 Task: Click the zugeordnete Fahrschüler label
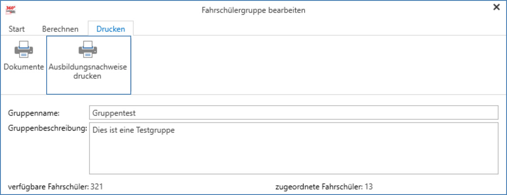pyautogui.click(x=319, y=186)
